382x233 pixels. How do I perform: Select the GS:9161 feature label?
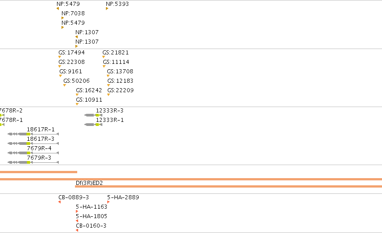(70, 72)
